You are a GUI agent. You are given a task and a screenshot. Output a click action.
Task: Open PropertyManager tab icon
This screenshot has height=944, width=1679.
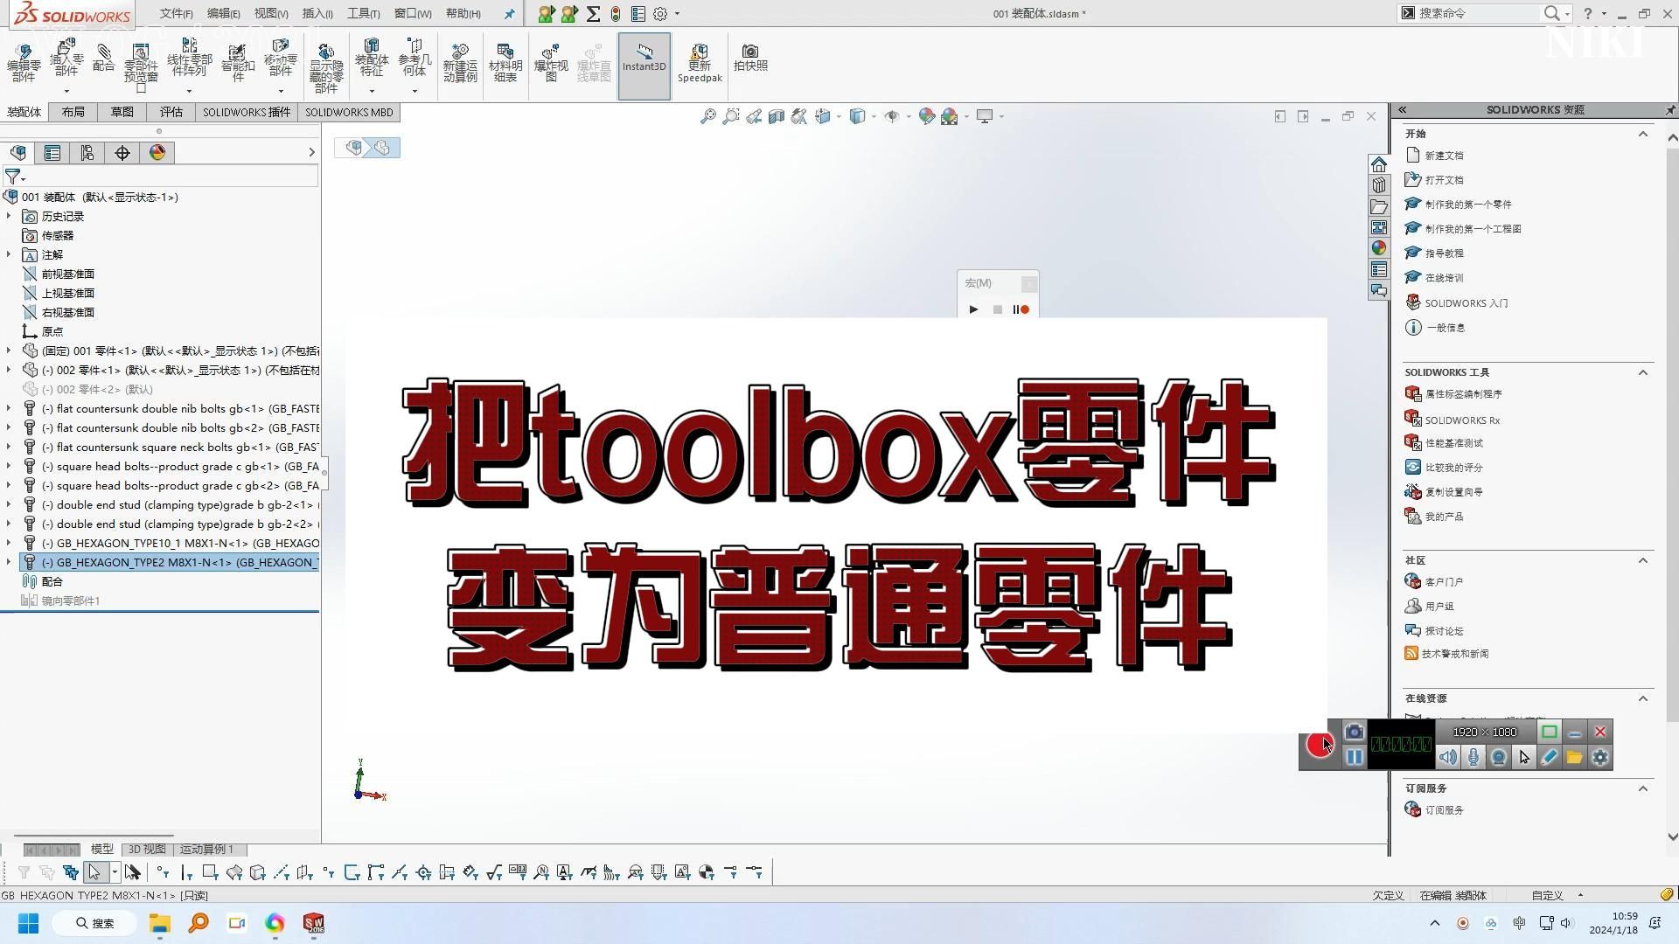pyautogui.click(x=52, y=153)
